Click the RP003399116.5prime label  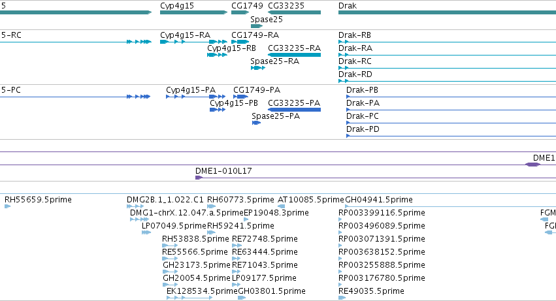(x=382, y=213)
